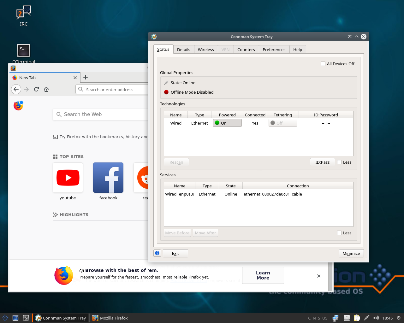The width and height of the screenshot is (404, 323).
Task: Dismiss the Firefox promo banner with X
Action: pos(319,276)
